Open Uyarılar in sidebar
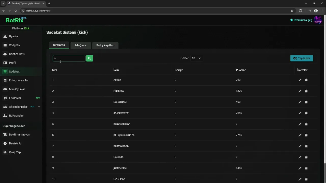Image resolution: width=326 pixels, height=183 pixels. coord(21,36)
